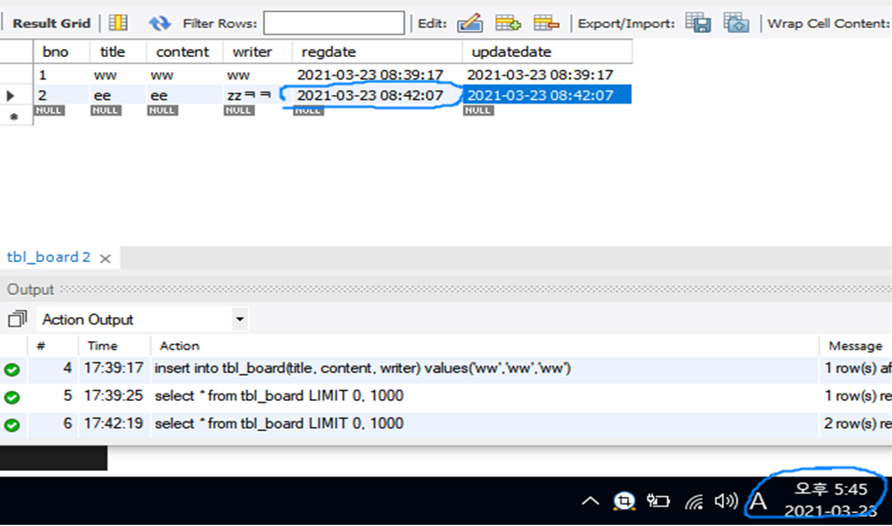Click the '2 row(s)' message of action 6
892x526 pixels.
point(857,423)
